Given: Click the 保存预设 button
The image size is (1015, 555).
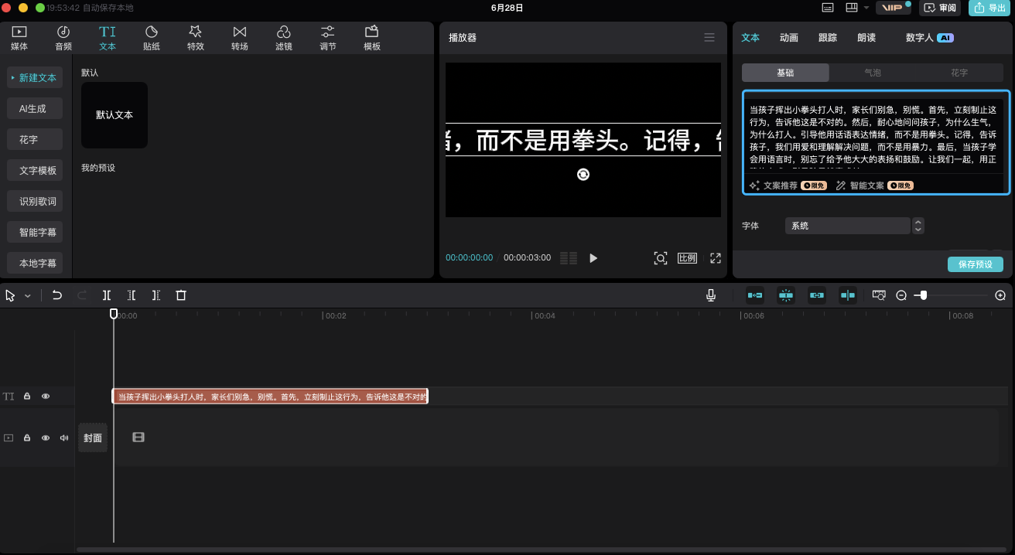Looking at the screenshot, I should 975,264.
